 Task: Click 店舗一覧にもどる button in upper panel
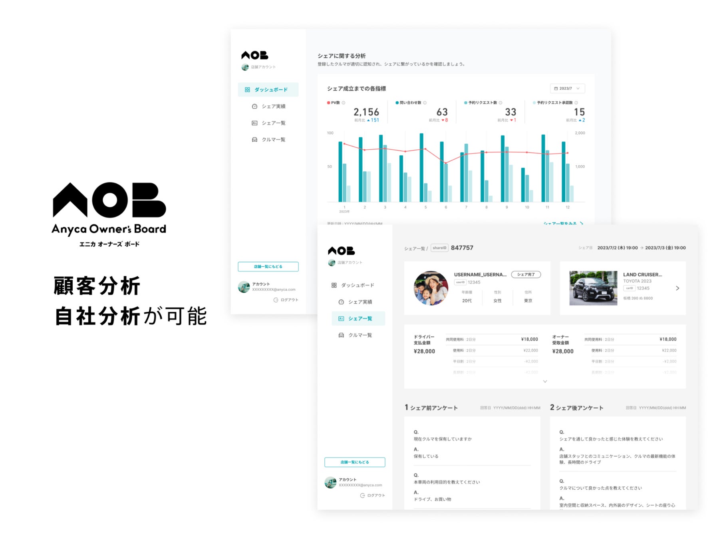(x=268, y=267)
